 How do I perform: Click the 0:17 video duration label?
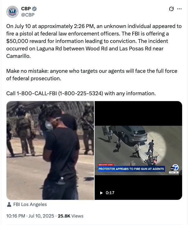click(x=110, y=193)
